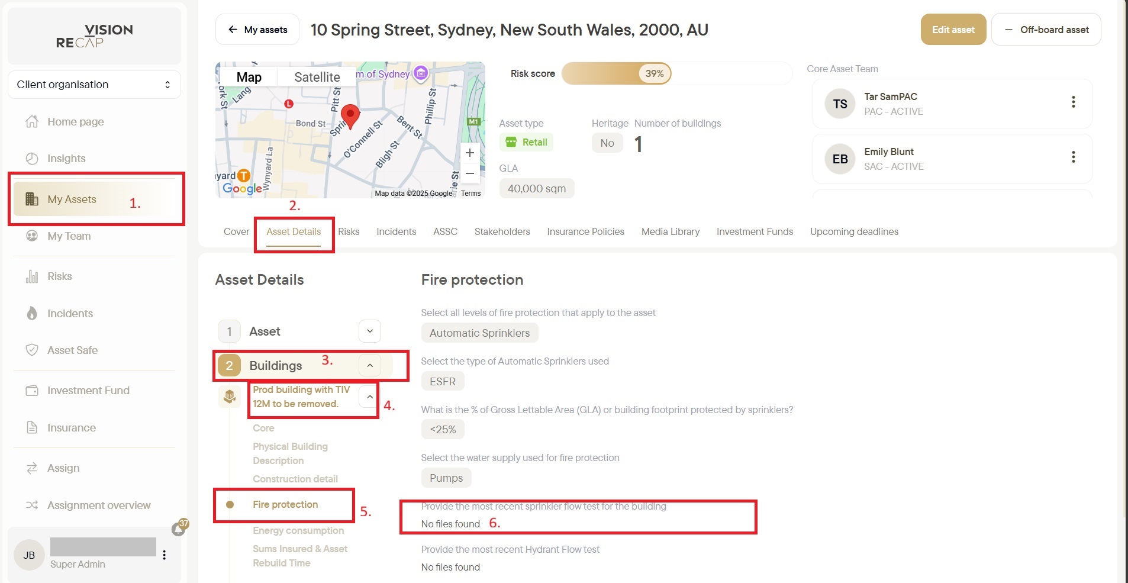Open options menu for Tar SamPAC

pyautogui.click(x=1073, y=102)
